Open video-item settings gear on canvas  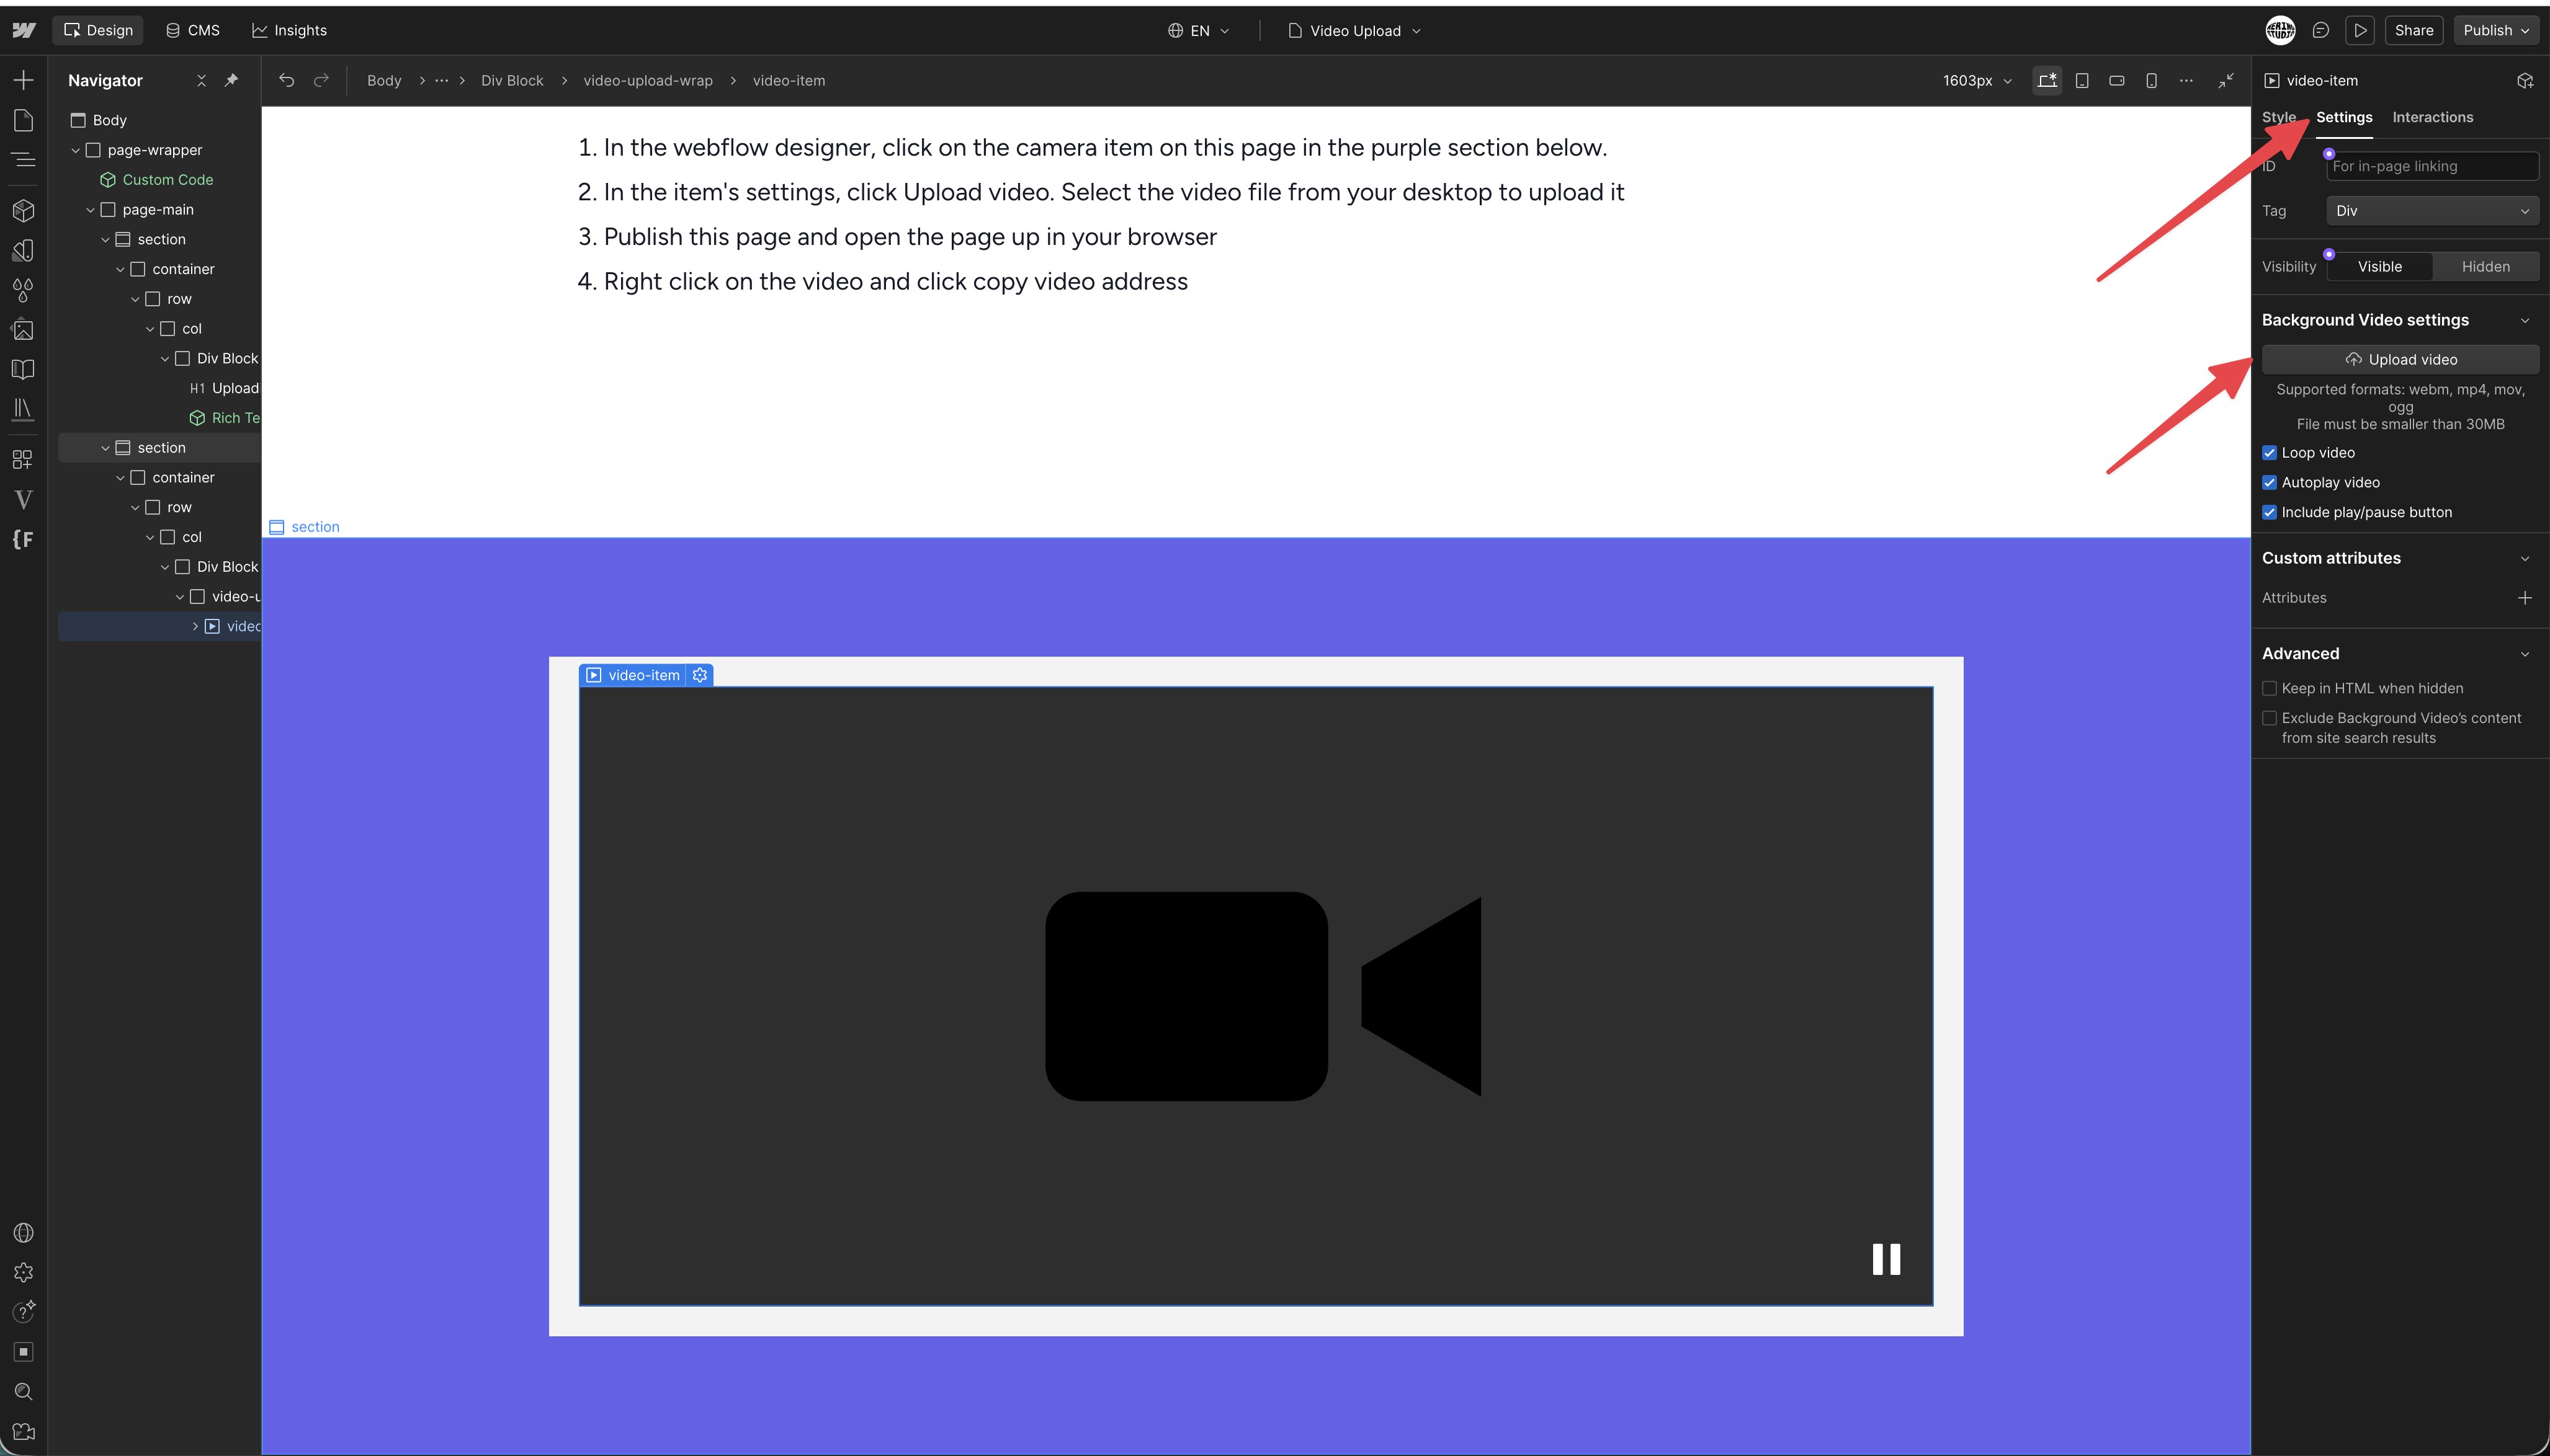pyautogui.click(x=700, y=675)
